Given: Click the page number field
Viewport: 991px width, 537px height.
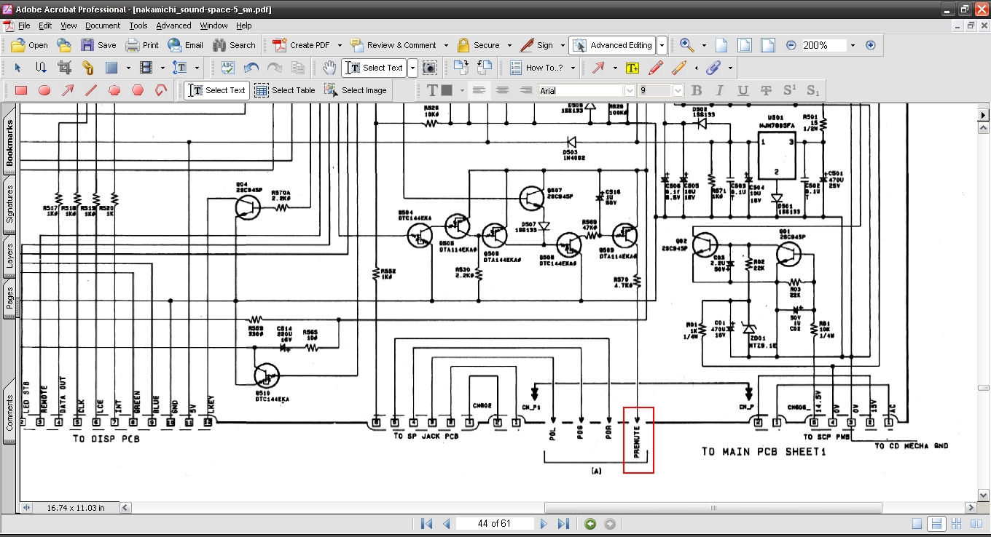Looking at the screenshot, I should [494, 524].
